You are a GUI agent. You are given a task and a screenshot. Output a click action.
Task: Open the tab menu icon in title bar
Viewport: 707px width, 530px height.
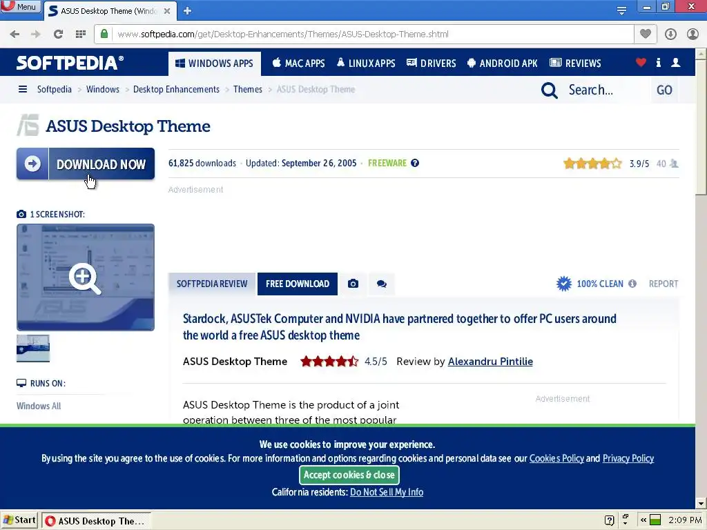tap(621, 10)
